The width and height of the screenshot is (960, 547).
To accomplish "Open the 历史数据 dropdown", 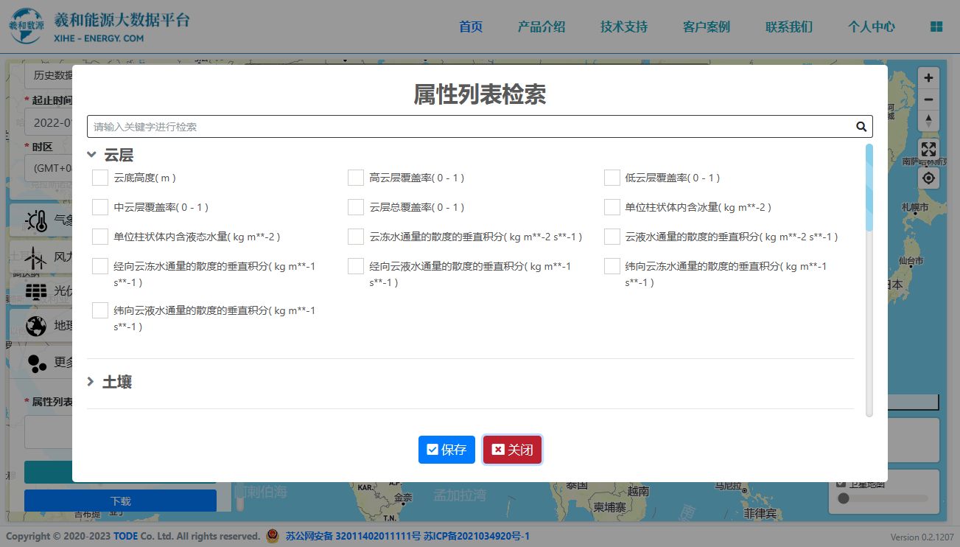I will 48,74.
